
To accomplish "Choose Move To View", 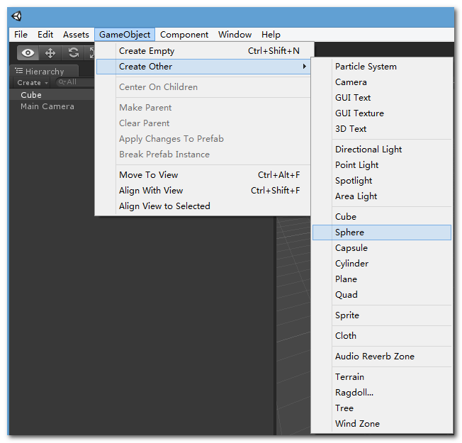I will pyautogui.click(x=203, y=175).
